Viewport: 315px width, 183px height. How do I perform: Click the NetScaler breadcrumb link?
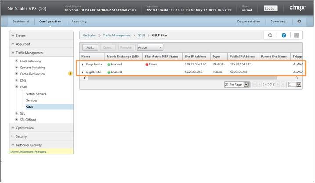pos(89,35)
